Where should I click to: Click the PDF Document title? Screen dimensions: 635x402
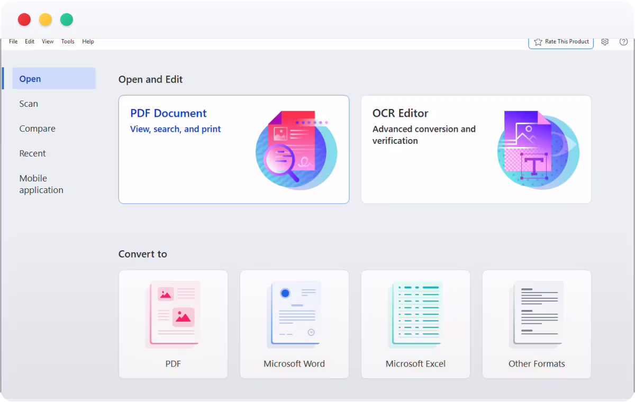[x=168, y=113]
